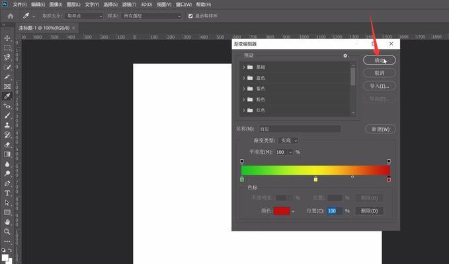Screen dimensions: 449x264
Task: Select the Hand tool
Action: pyautogui.click(x=7, y=222)
